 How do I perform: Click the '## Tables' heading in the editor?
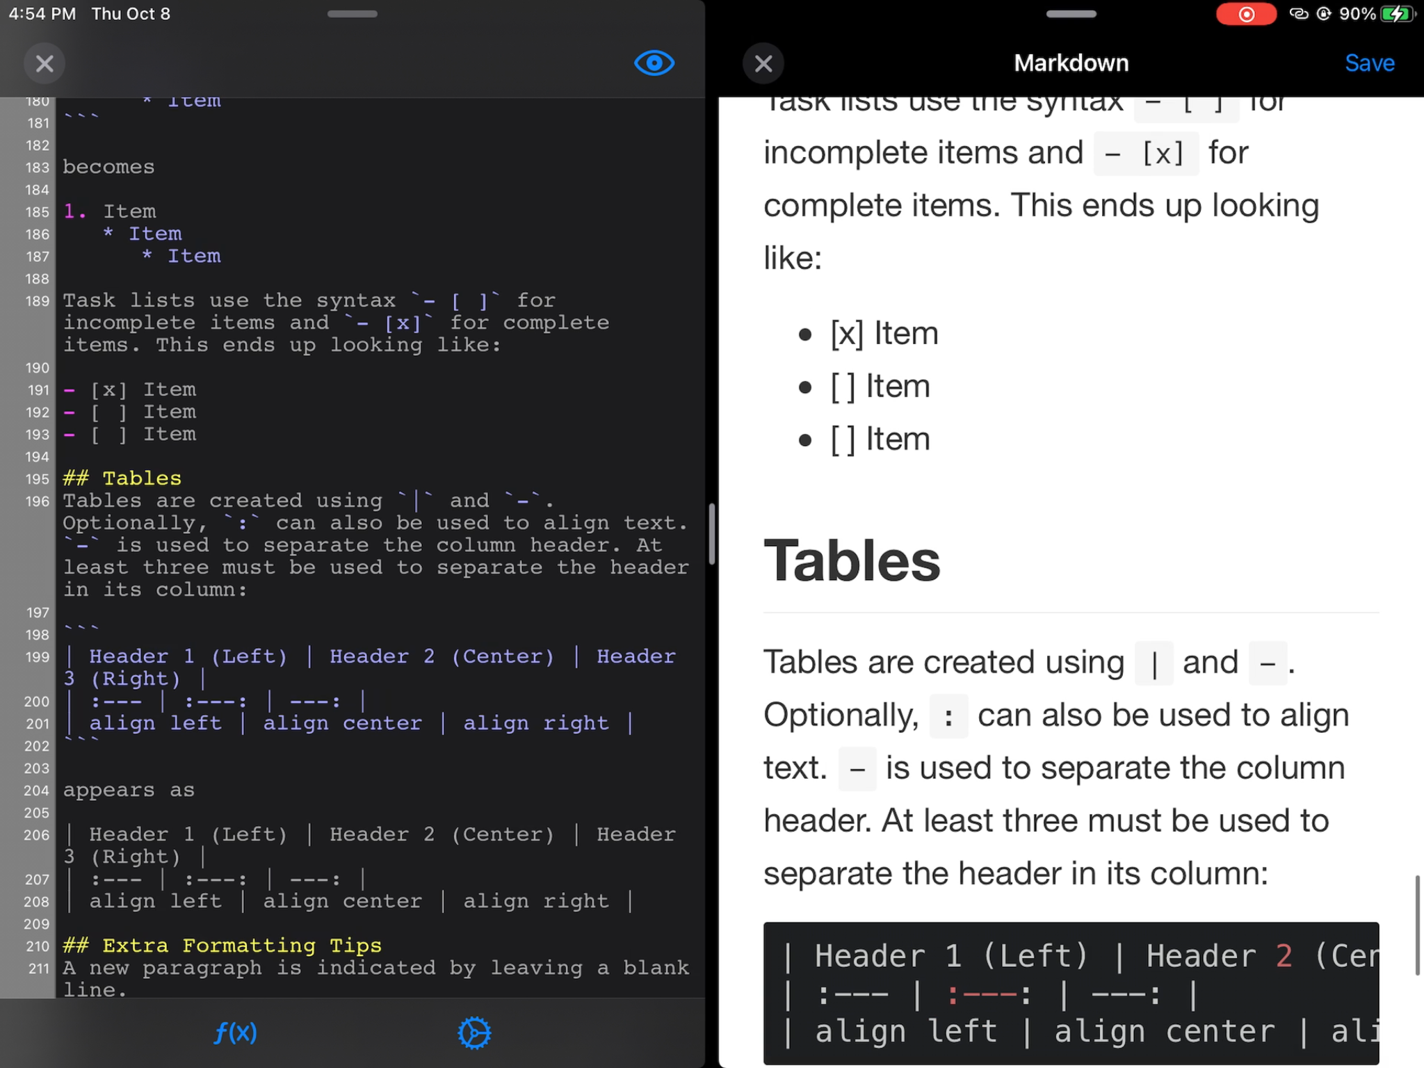tap(122, 478)
